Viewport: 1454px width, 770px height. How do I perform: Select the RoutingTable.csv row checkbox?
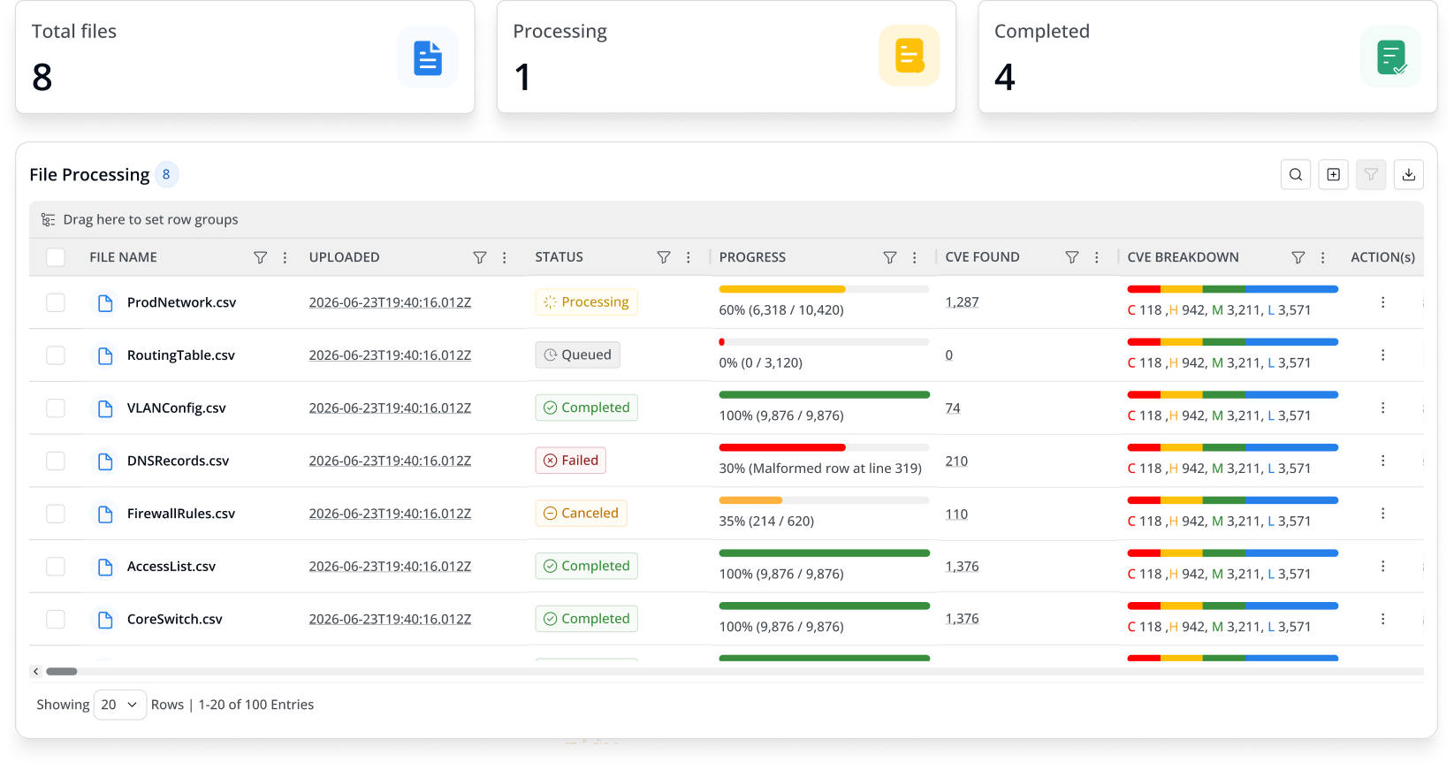(x=56, y=355)
